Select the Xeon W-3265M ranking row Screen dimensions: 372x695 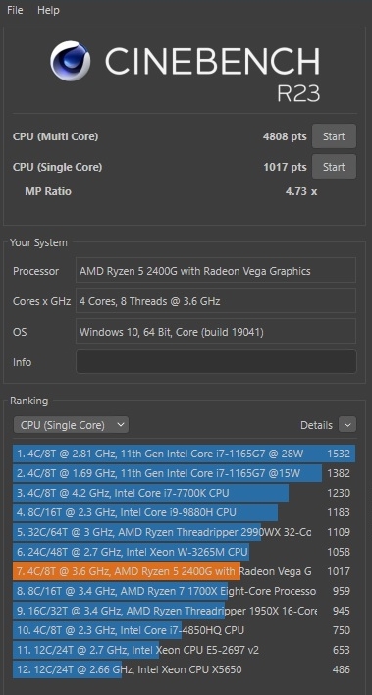coord(184,552)
